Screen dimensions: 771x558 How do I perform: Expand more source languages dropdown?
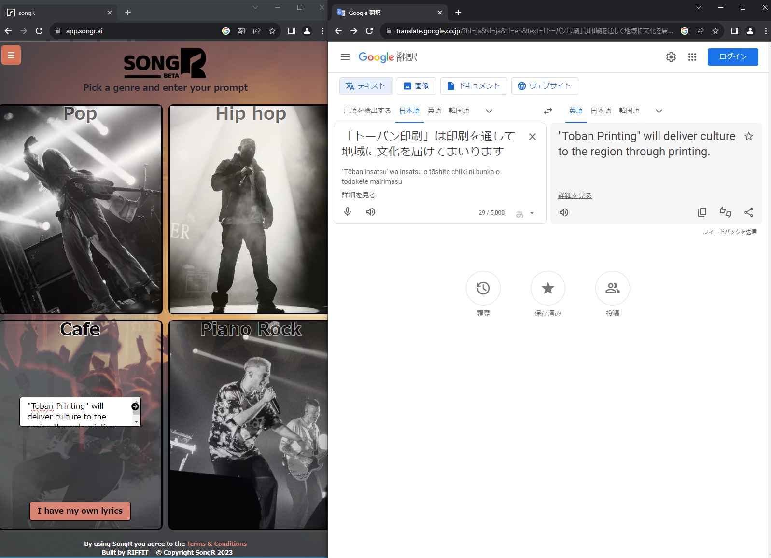click(489, 111)
